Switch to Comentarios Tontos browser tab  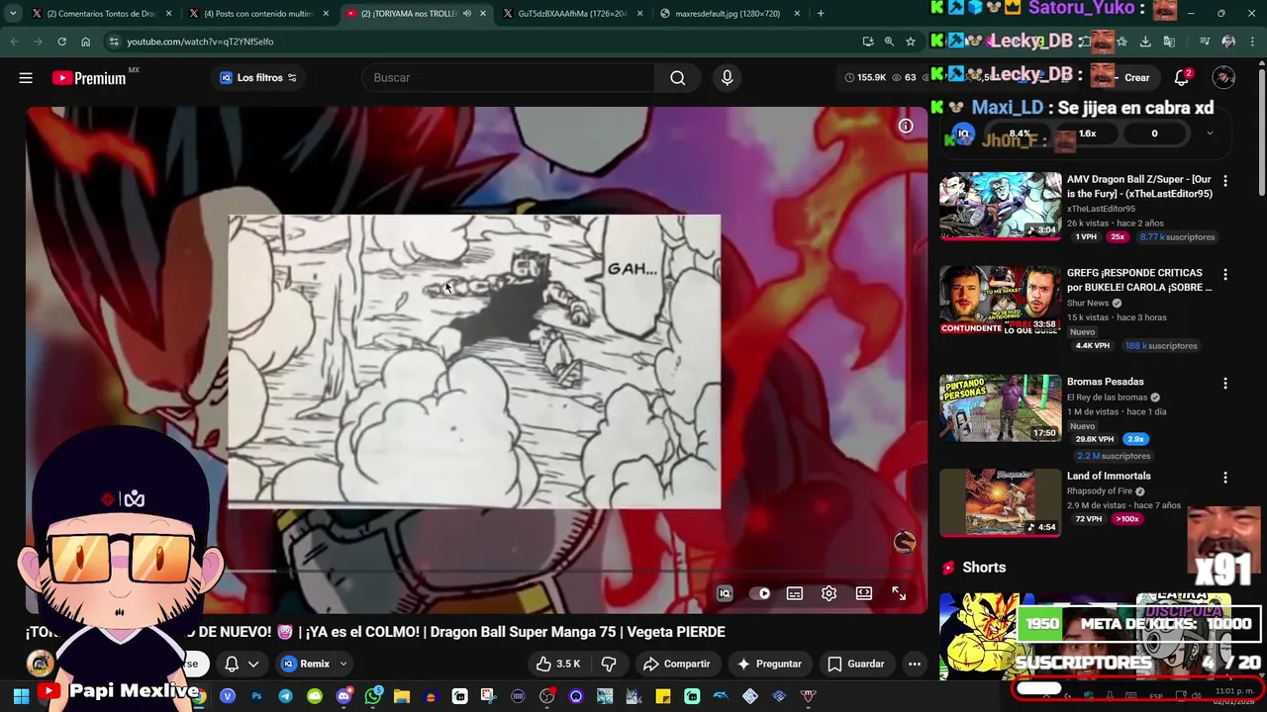(102, 14)
